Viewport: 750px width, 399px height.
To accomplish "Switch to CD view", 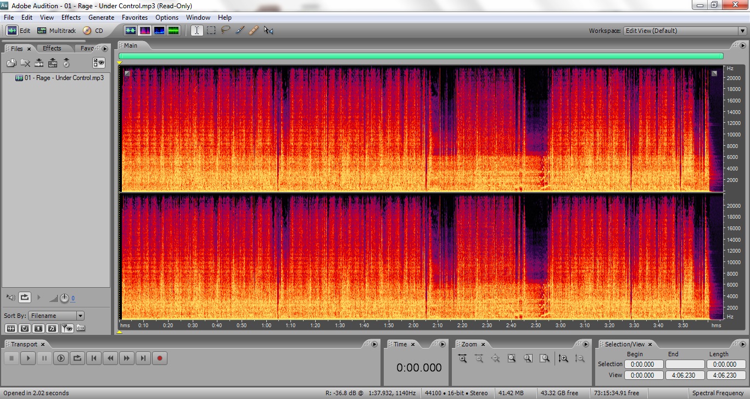I will [x=93, y=31].
